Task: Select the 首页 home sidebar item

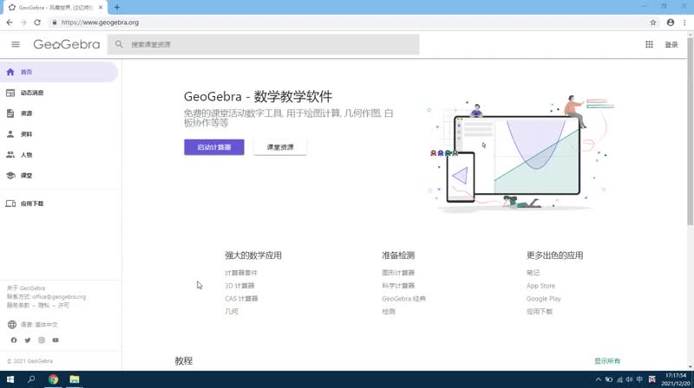Action: tap(59, 72)
